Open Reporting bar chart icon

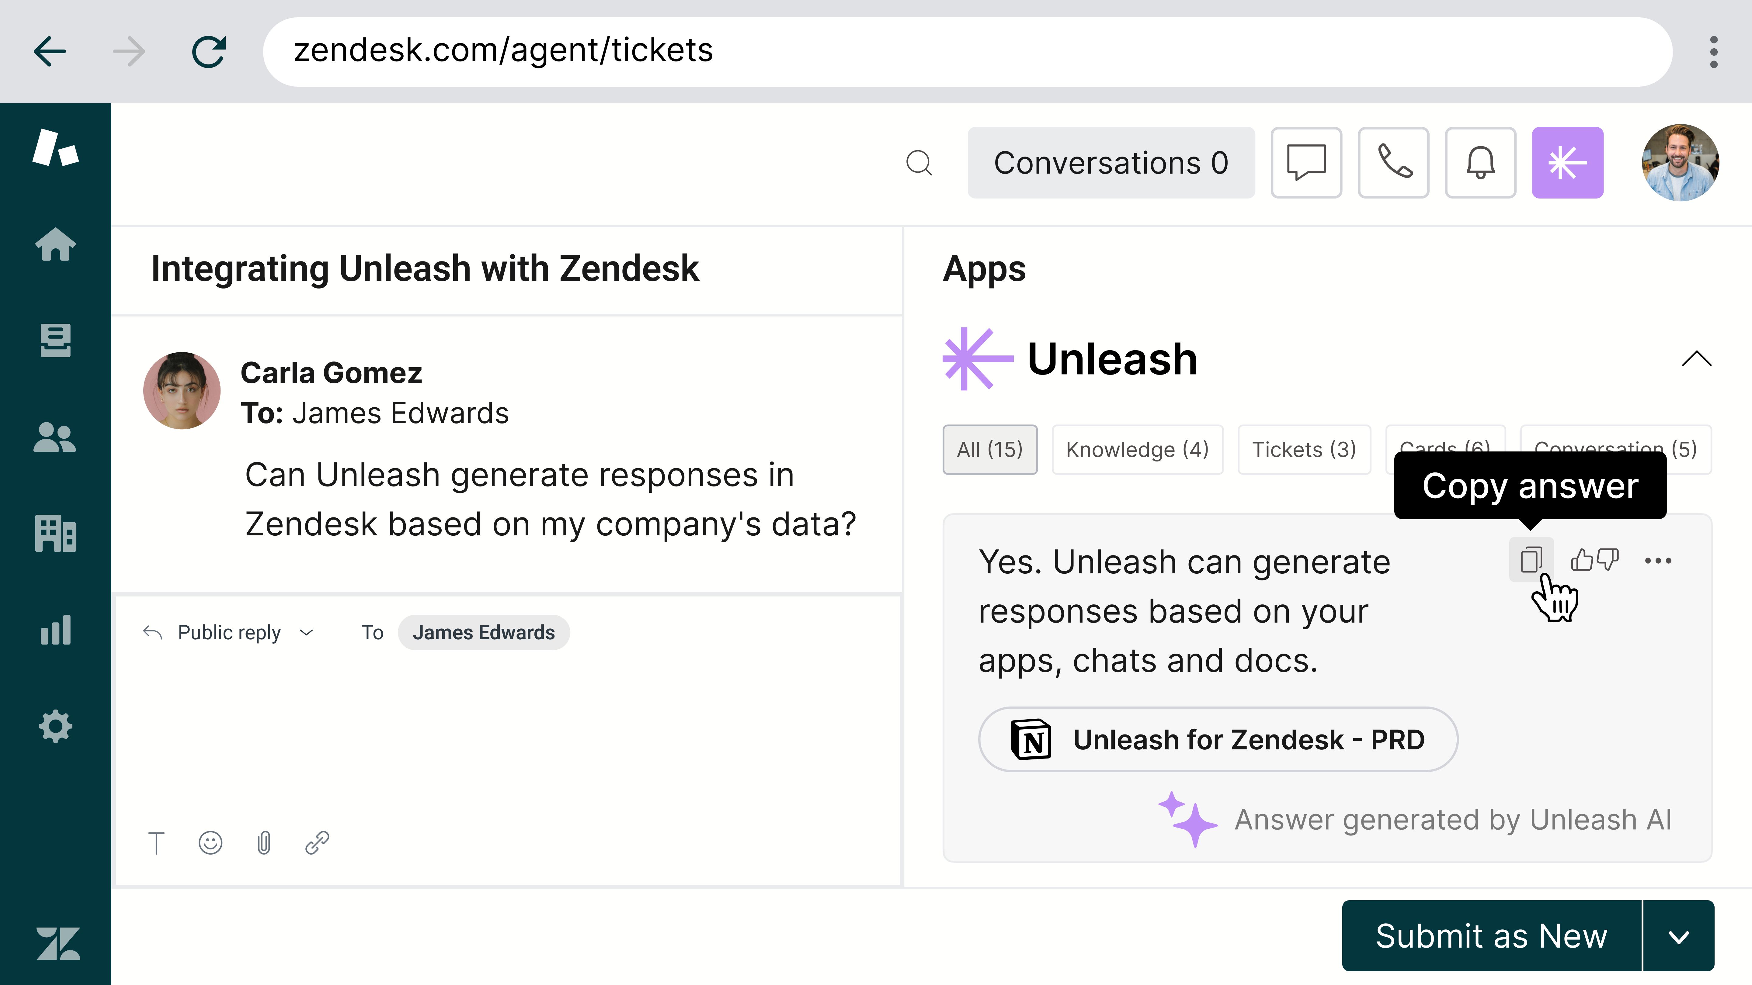pos(55,630)
